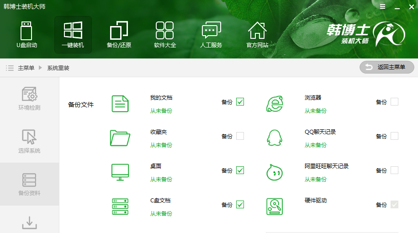
Task: Click the 环境检测 environment check step
Action: 29,99
